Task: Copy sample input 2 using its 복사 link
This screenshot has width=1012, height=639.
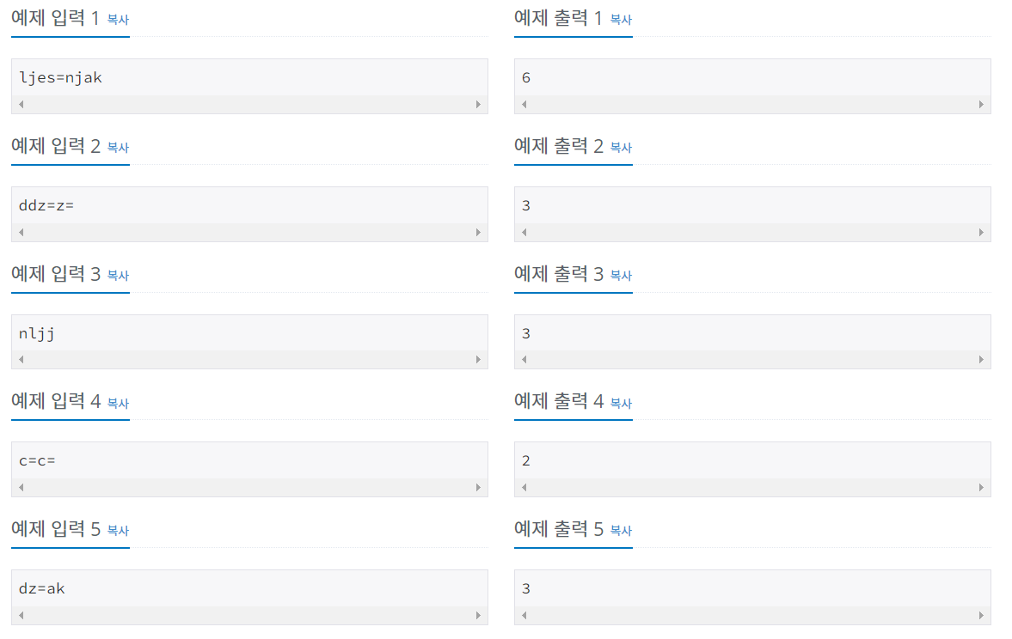Action: coord(117,148)
